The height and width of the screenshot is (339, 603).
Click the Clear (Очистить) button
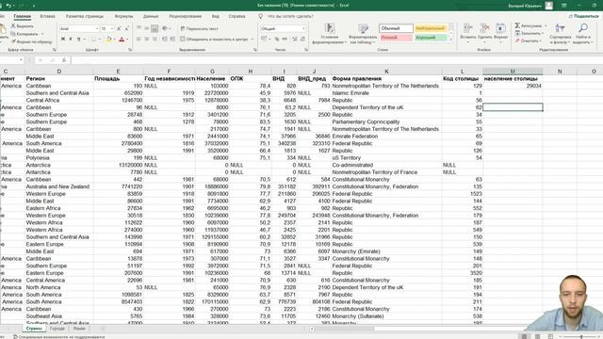528,40
